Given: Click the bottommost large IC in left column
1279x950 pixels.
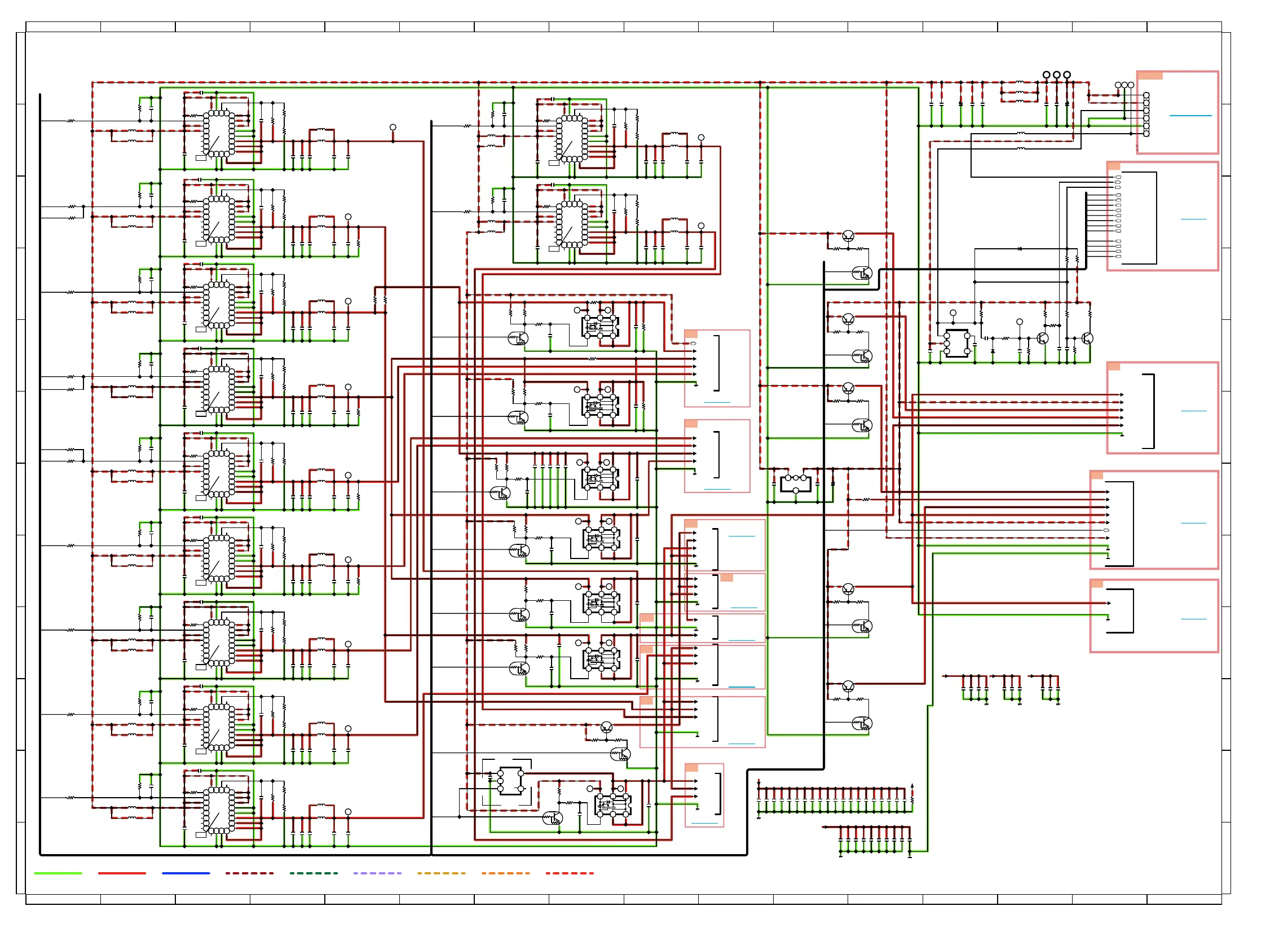Looking at the screenshot, I should [218, 810].
